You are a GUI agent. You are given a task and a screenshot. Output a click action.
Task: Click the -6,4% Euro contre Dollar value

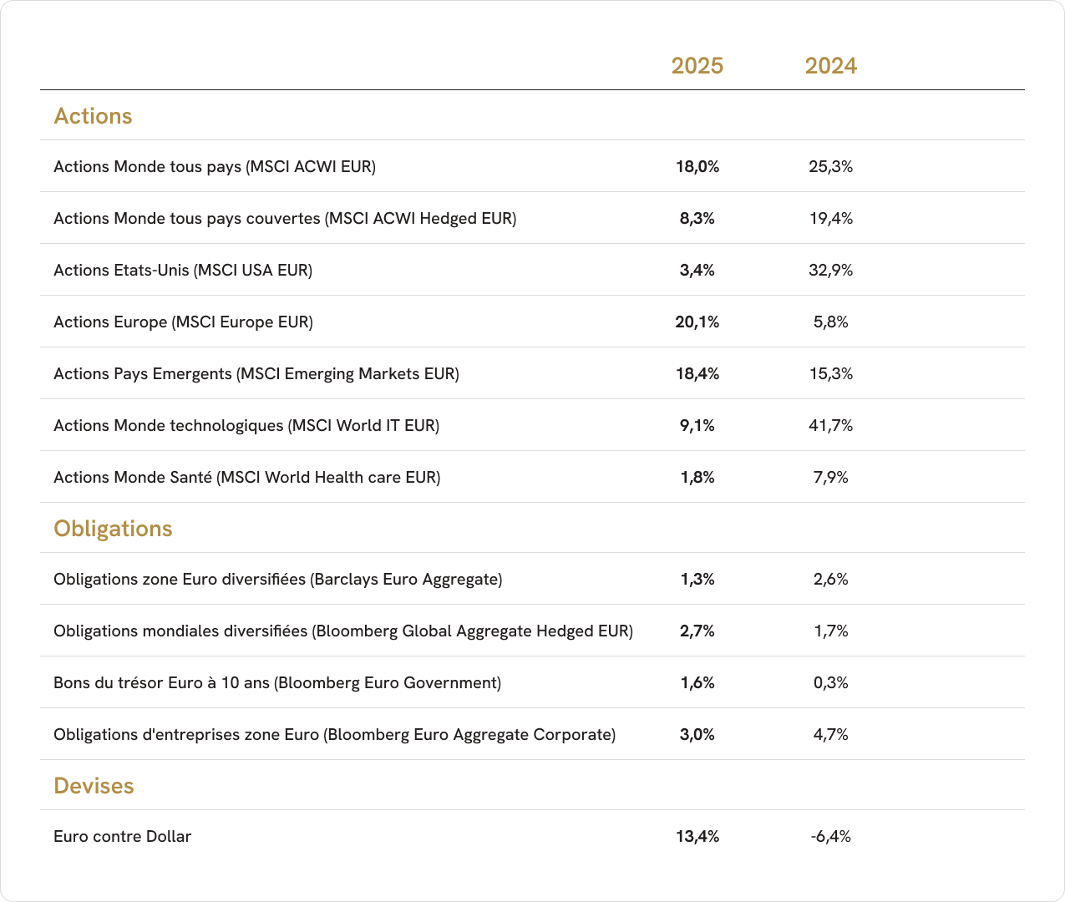click(830, 837)
